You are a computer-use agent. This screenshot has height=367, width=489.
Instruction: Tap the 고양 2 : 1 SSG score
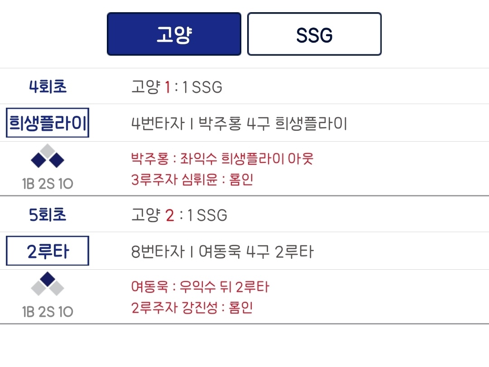click(x=179, y=215)
